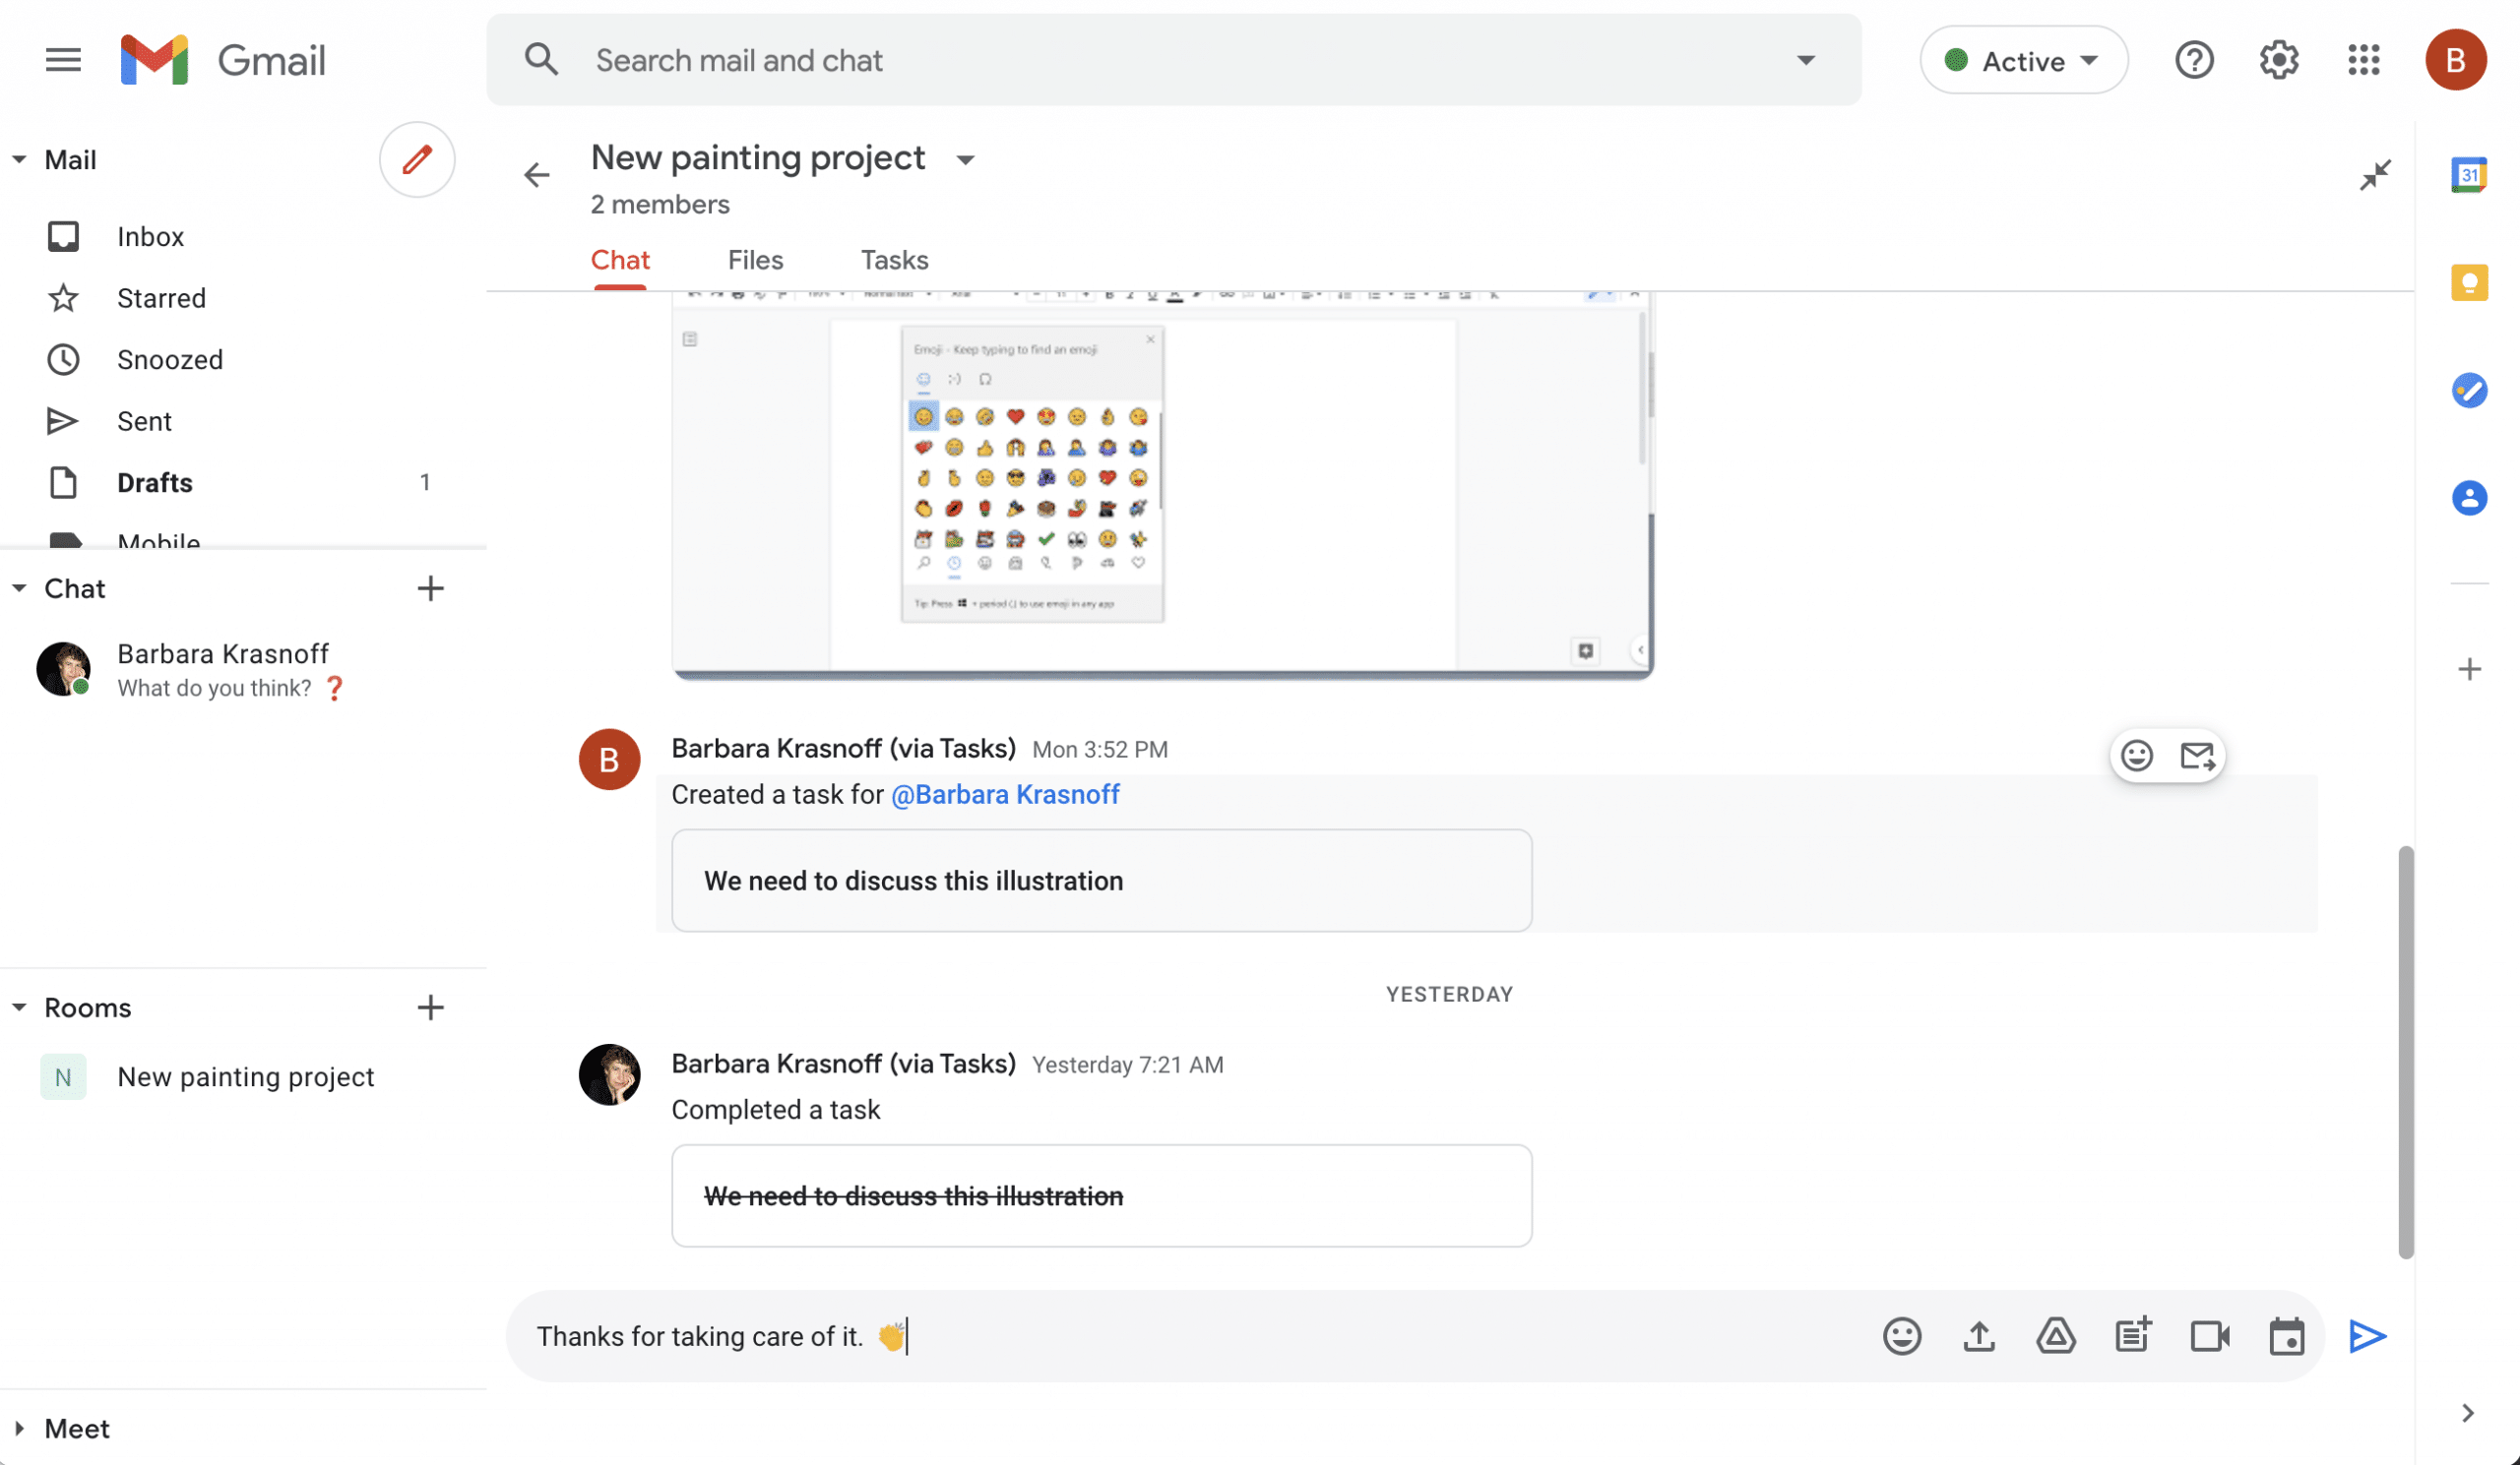Open New painting project room menu arrow
Viewport: 2520px width, 1465px height.
point(965,160)
